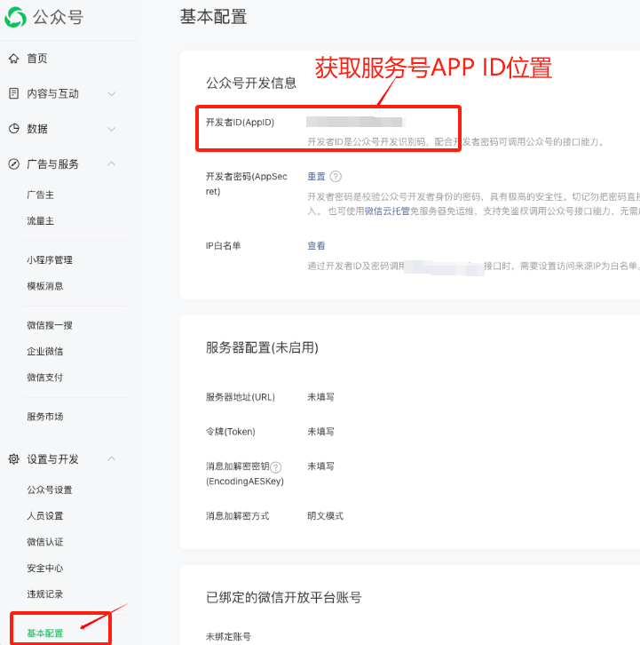Click the document icon beside 内容与互动

point(14,93)
